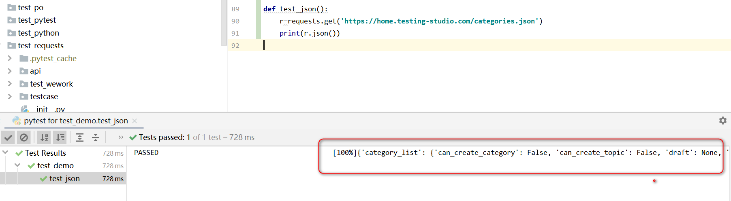The image size is (731, 201).
Task: Expand the api folder in project tree
Action: tap(10, 71)
